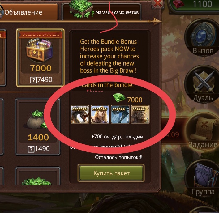Click the Купить пакет button
The width and height of the screenshot is (219, 213).
(111, 173)
